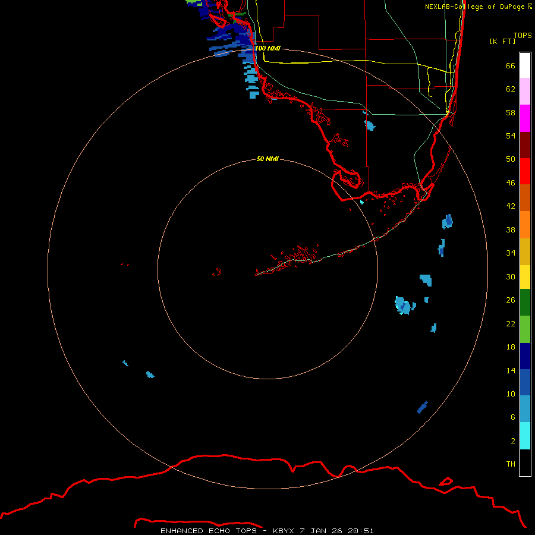The width and height of the screenshot is (535, 535).
Task: Click the legend value 26
Action: pos(511,300)
